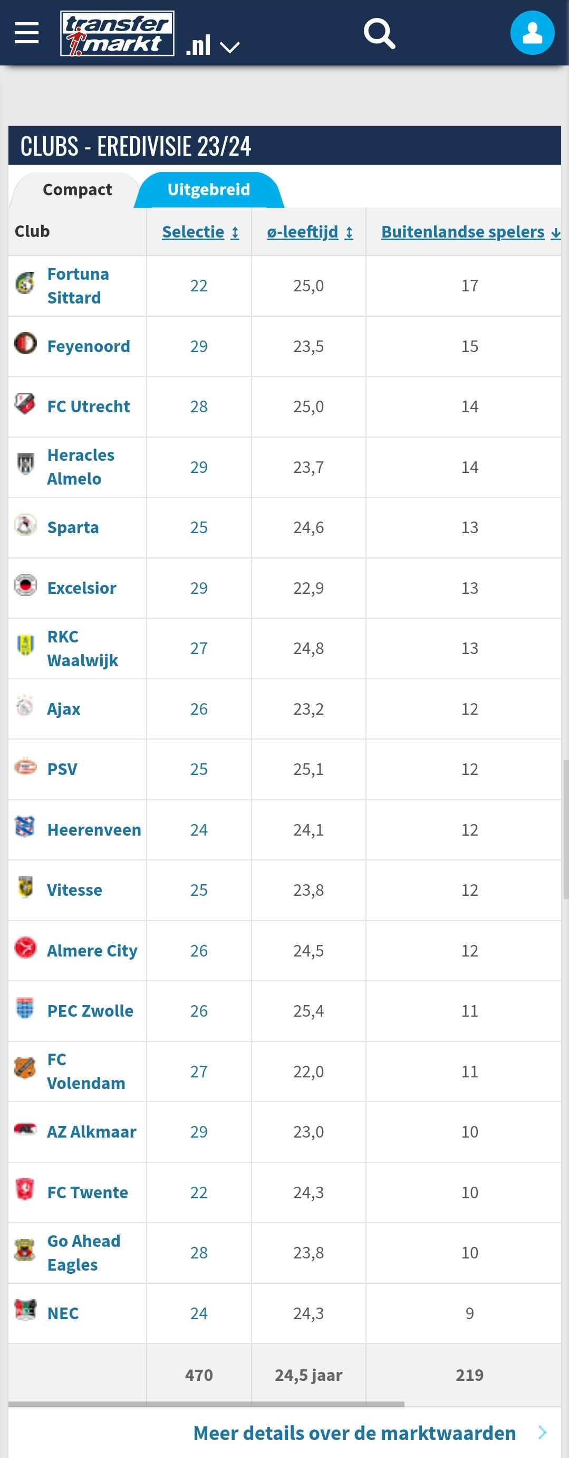The height and width of the screenshot is (1458, 569).
Task: Click the FC Twente club crest
Action: point(25,1189)
